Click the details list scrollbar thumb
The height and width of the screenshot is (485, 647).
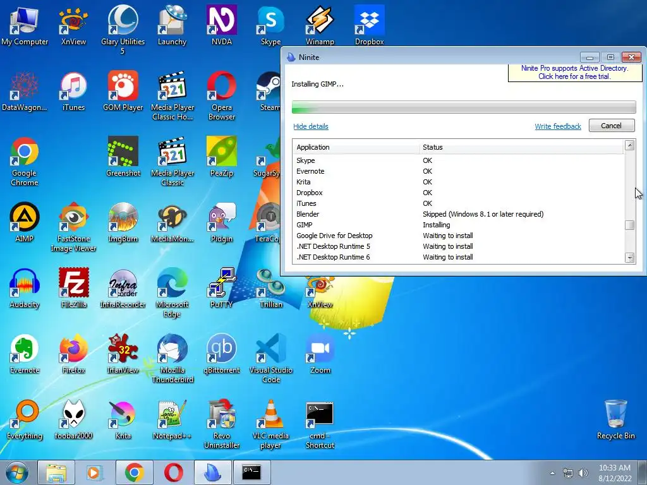pos(629,225)
